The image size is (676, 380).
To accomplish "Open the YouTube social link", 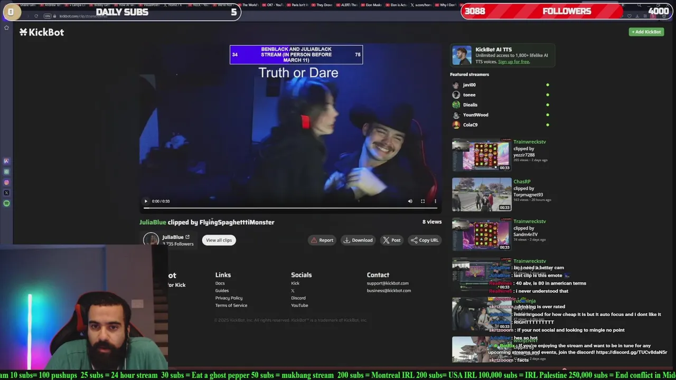I will (299, 306).
